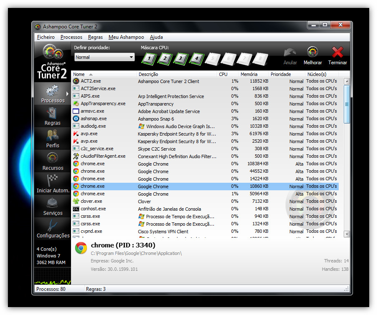Click the Chrome application path text
Viewport: 383px width, 315px height.
[x=136, y=254]
